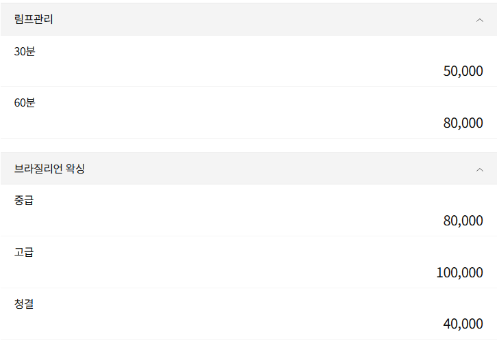Select the 중급 label text

[x=24, y=201]
